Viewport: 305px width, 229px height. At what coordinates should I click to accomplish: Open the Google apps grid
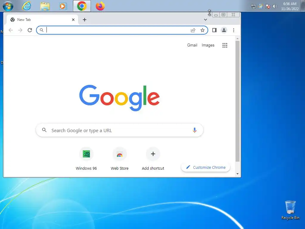[x=225, y=45]
